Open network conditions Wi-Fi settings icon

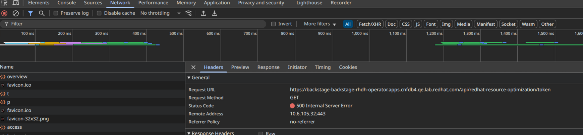click(x=189, y=13)
